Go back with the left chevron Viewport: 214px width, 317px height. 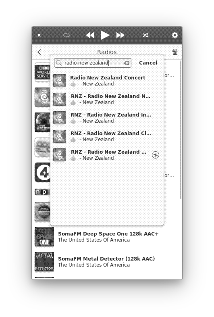39,52
